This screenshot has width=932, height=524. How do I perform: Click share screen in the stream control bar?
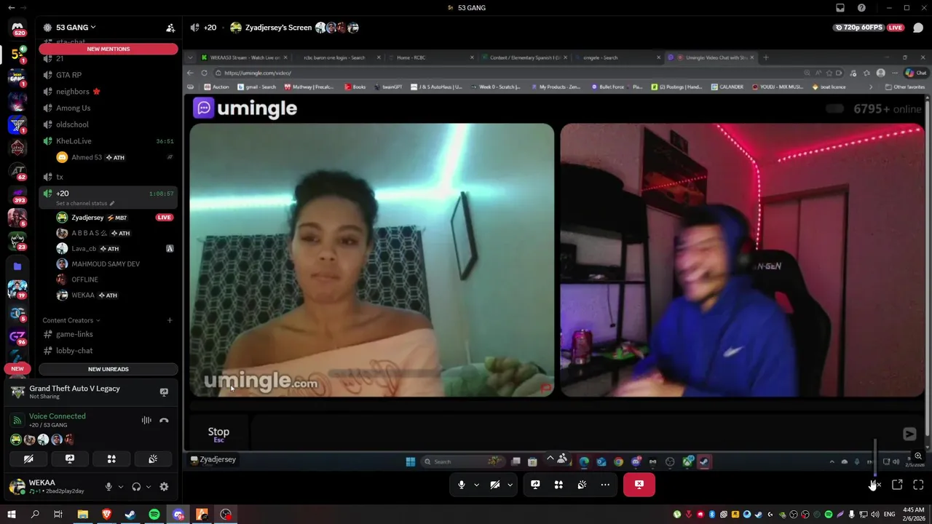pyautogui.click(x=535, y=485)
